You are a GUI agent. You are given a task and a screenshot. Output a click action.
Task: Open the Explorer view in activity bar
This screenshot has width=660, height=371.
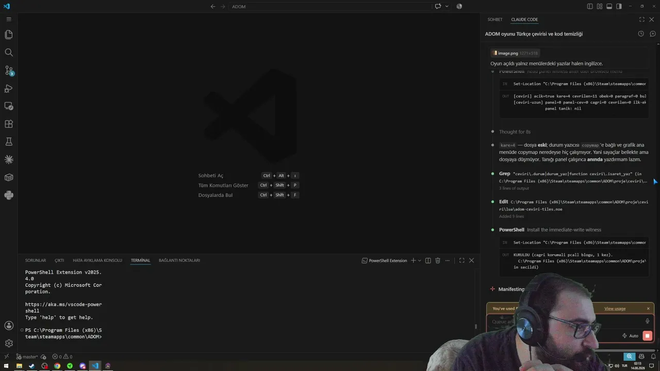(9, 35)
